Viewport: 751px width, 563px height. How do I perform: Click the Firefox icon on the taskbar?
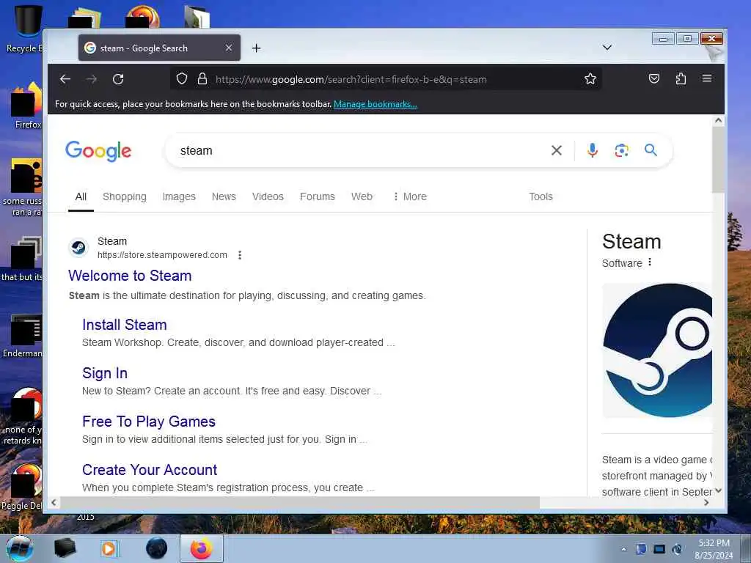click(202, 548)
